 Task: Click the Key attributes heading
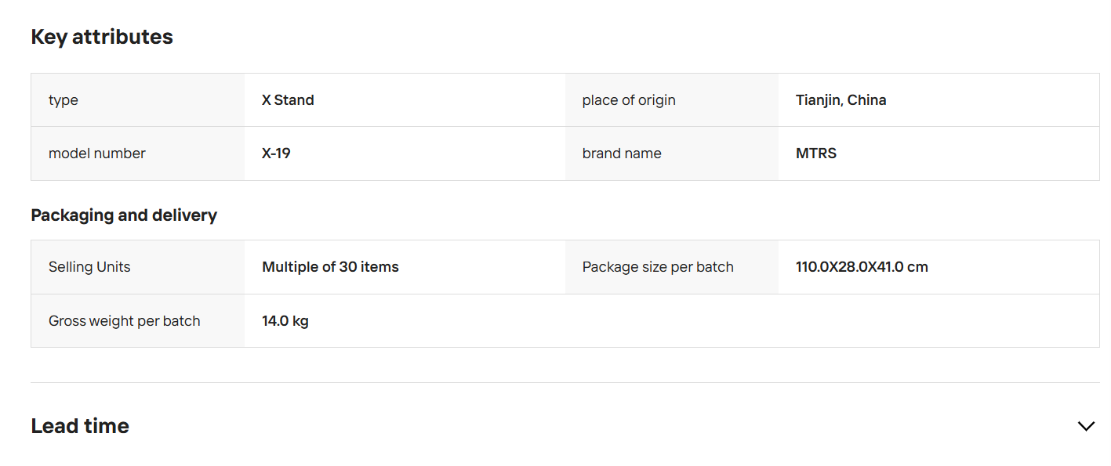coord(102,37)
